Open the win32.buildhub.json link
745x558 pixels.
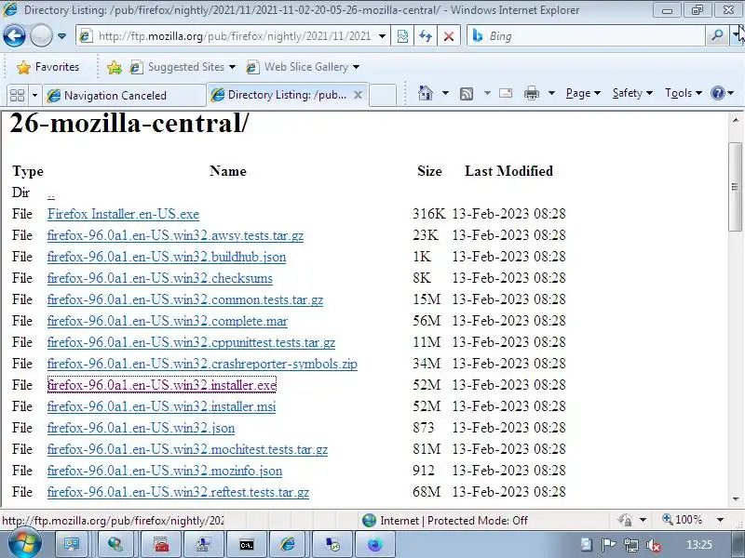tap(167, 257)
